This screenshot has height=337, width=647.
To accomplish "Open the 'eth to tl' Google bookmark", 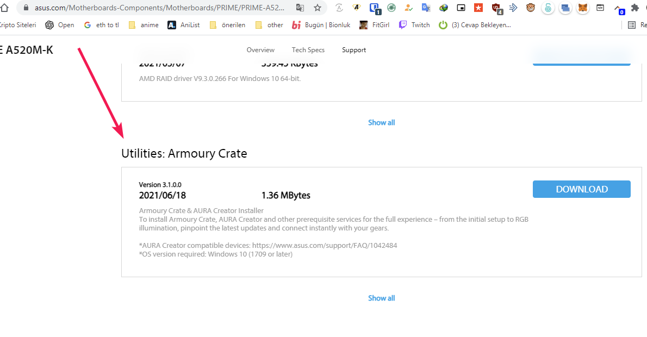I will pos(102,25).
